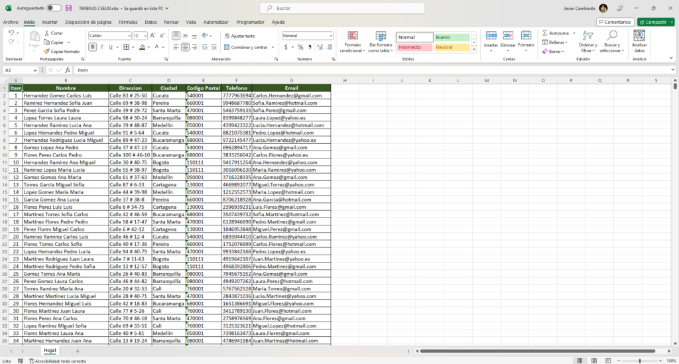Viewport: 679px width, 364px height.
Task: Align text to the middle vertically
Action: pos(186,36)
